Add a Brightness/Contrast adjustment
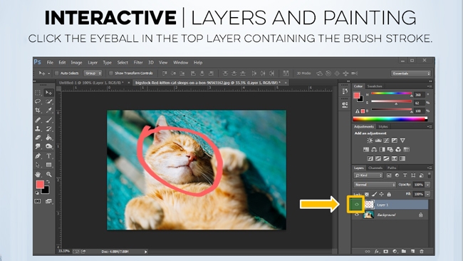This screenshot has width=463, height=261. point(370,140)
